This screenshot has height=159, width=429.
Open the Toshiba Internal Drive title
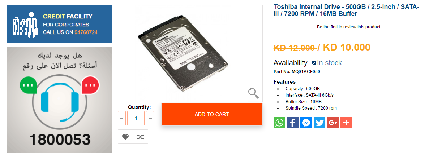pos(346,10)
